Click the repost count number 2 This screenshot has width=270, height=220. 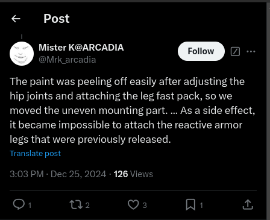[x=87, y=205]
